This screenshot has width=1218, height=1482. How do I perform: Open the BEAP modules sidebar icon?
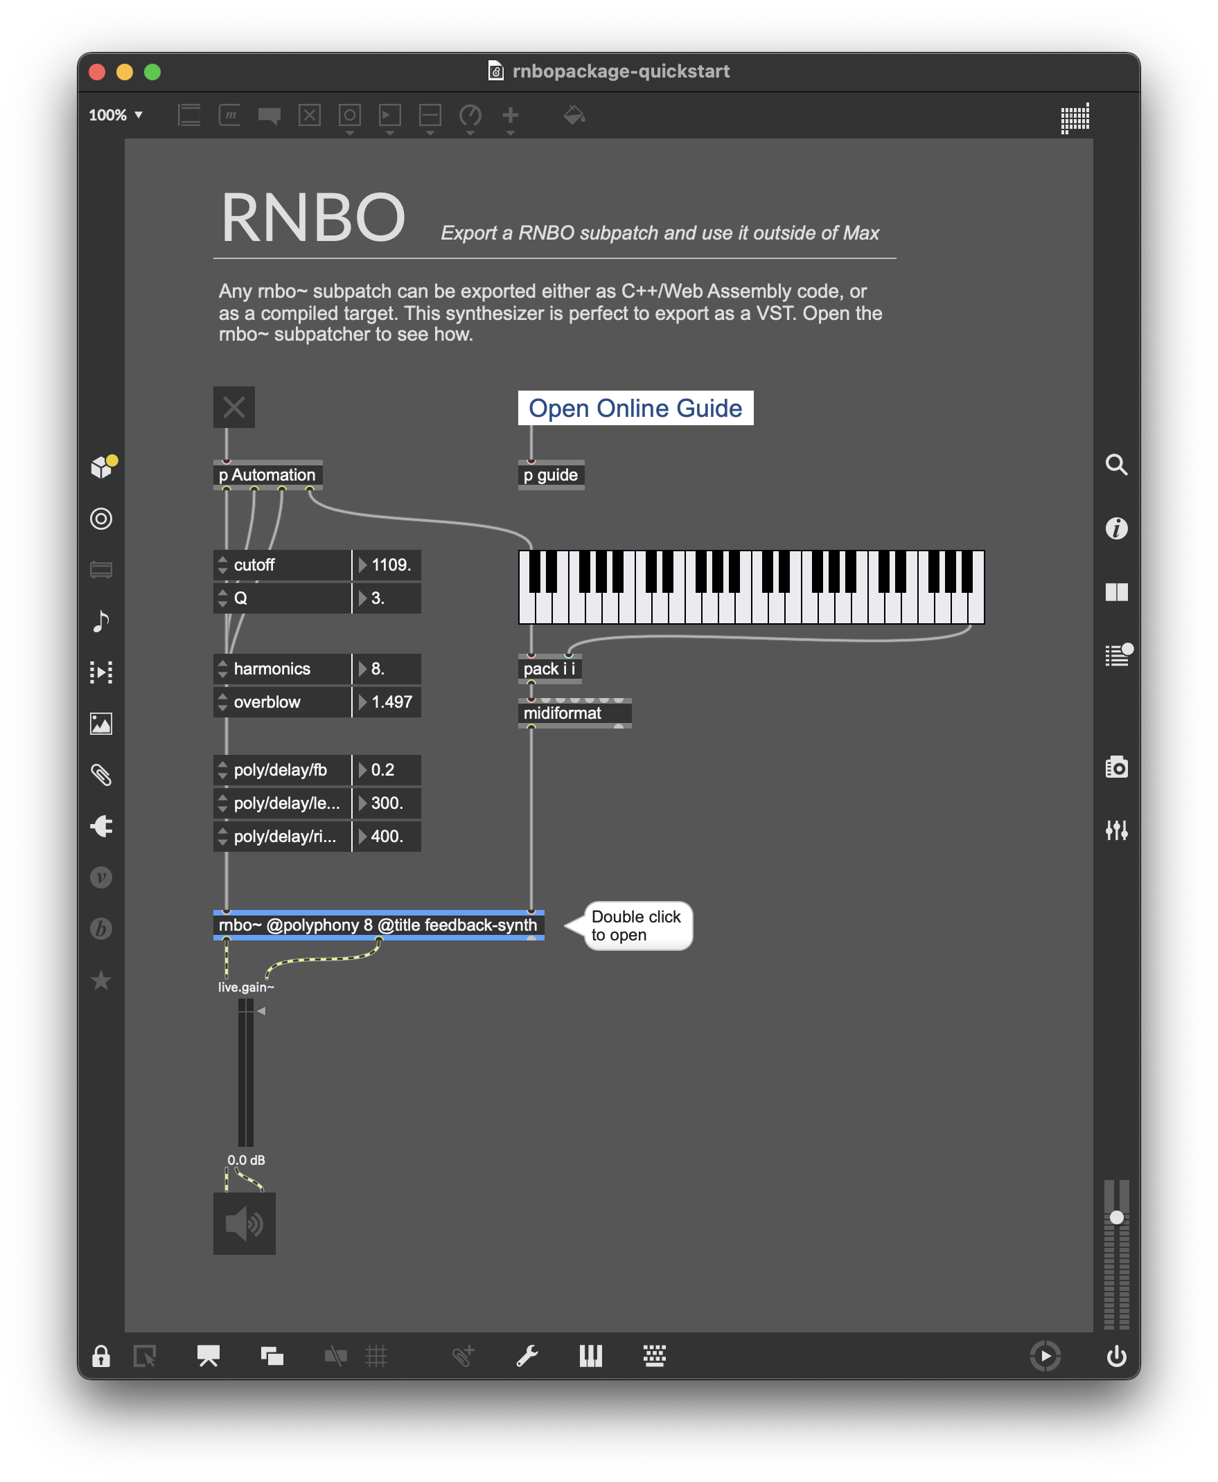[x=101, y=929]
